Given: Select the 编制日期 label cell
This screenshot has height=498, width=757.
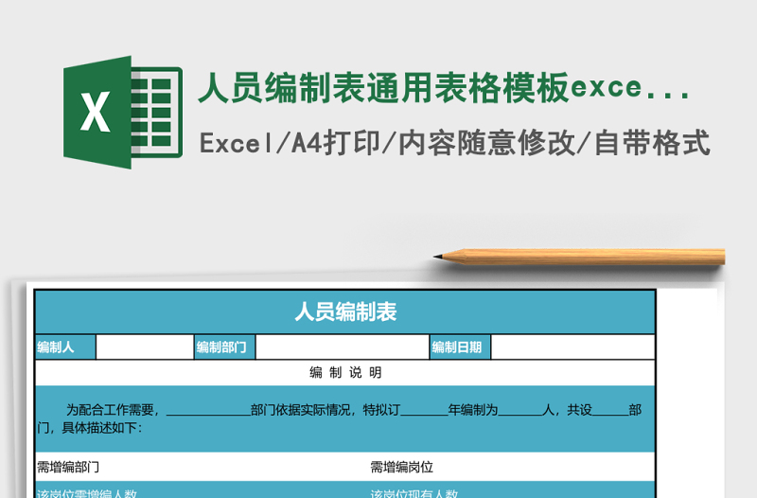Looking at the screenshot, I should coord(459,347).
